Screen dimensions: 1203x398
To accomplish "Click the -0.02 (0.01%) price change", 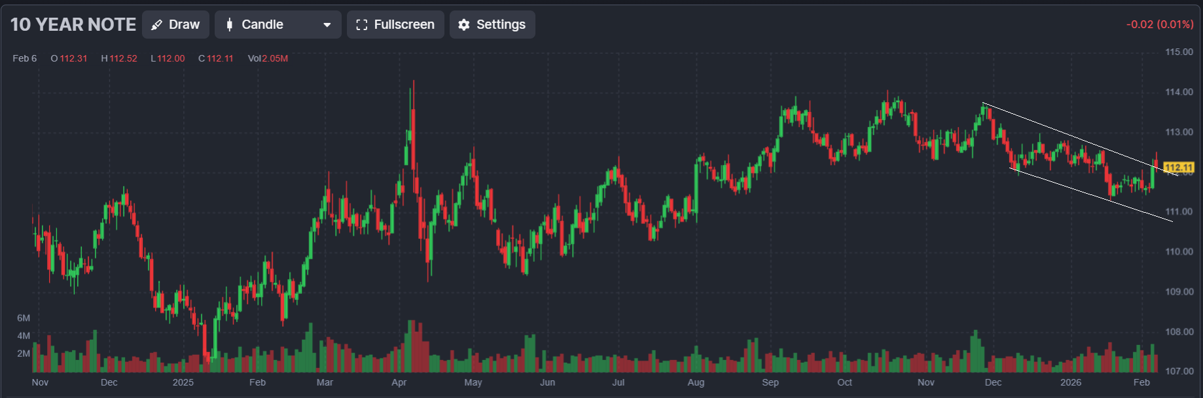I will [x=1160, y=24].
